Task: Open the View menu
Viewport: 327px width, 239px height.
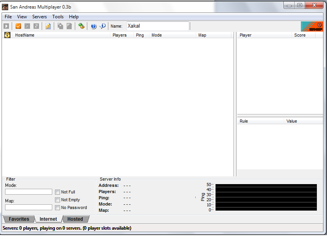Action: [22, 17]
